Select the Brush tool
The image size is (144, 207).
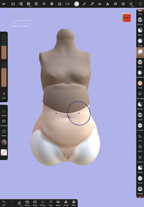[x=140, y=21]
